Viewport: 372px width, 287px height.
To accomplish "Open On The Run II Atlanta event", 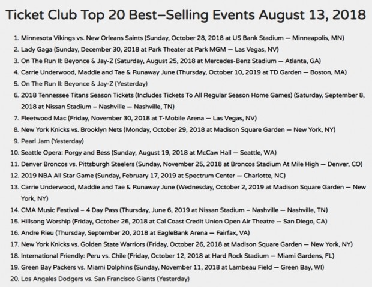I will click(171, 61).
